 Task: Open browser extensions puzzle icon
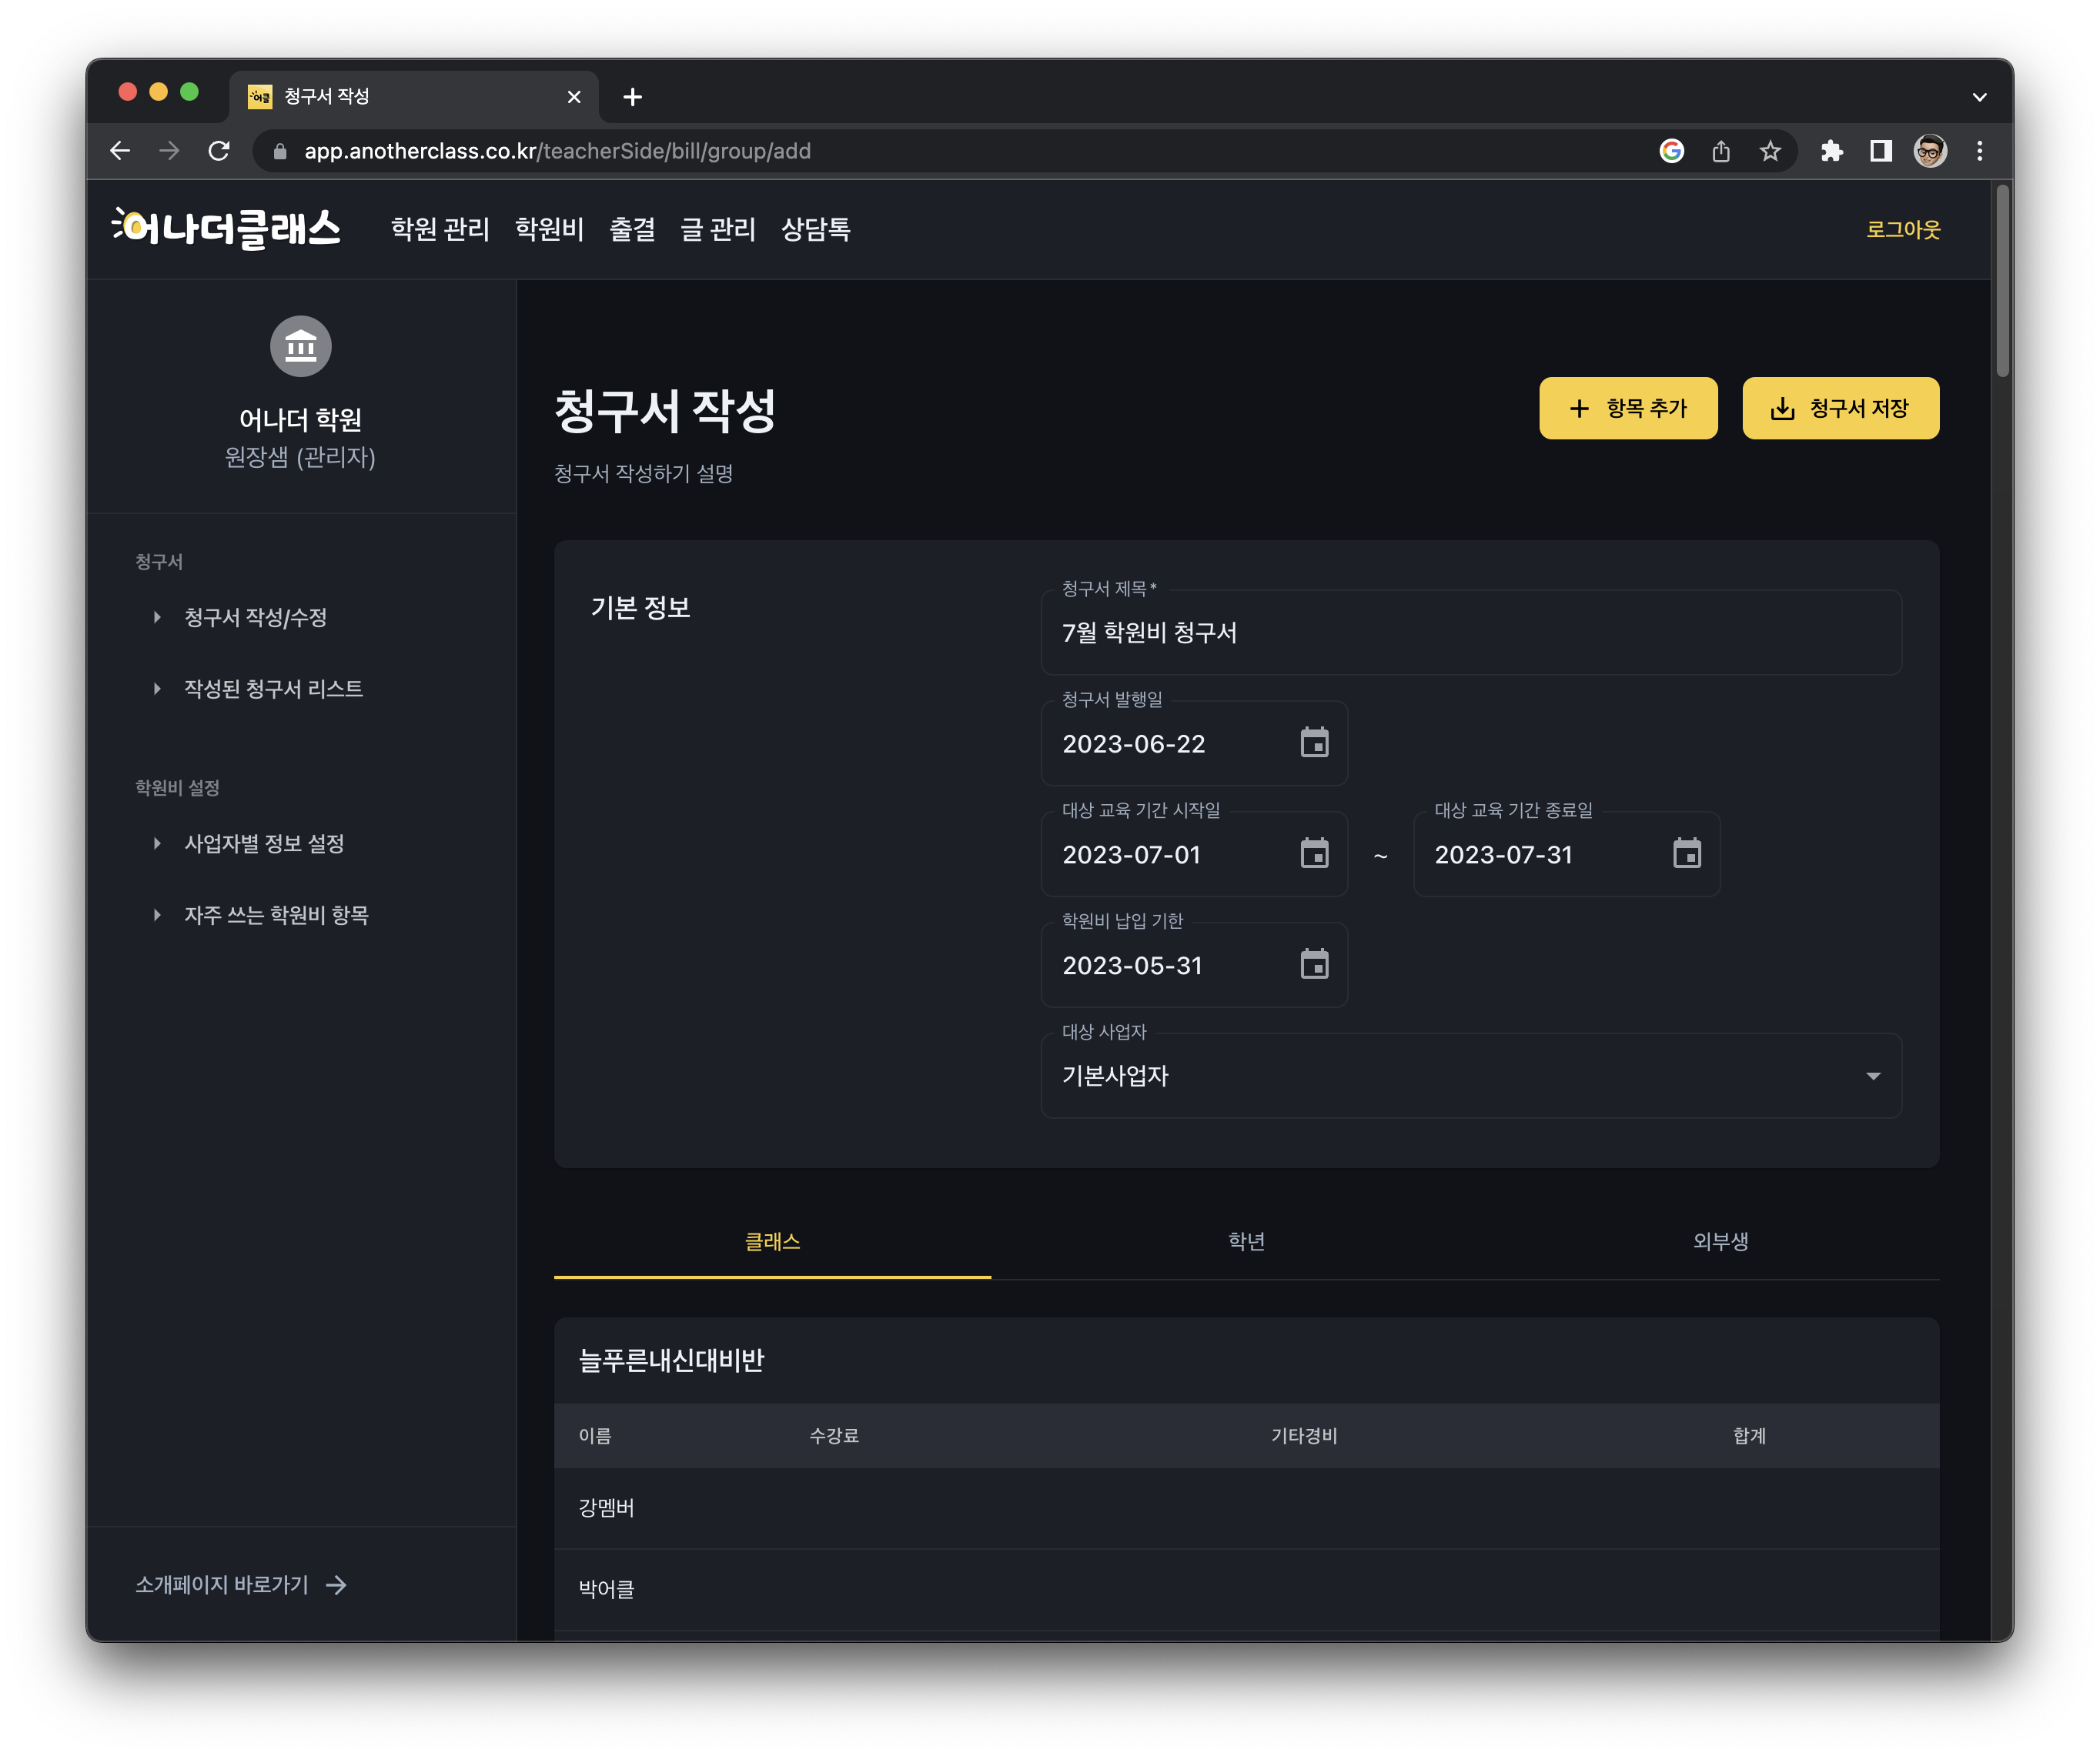(x=1831, y=151)
